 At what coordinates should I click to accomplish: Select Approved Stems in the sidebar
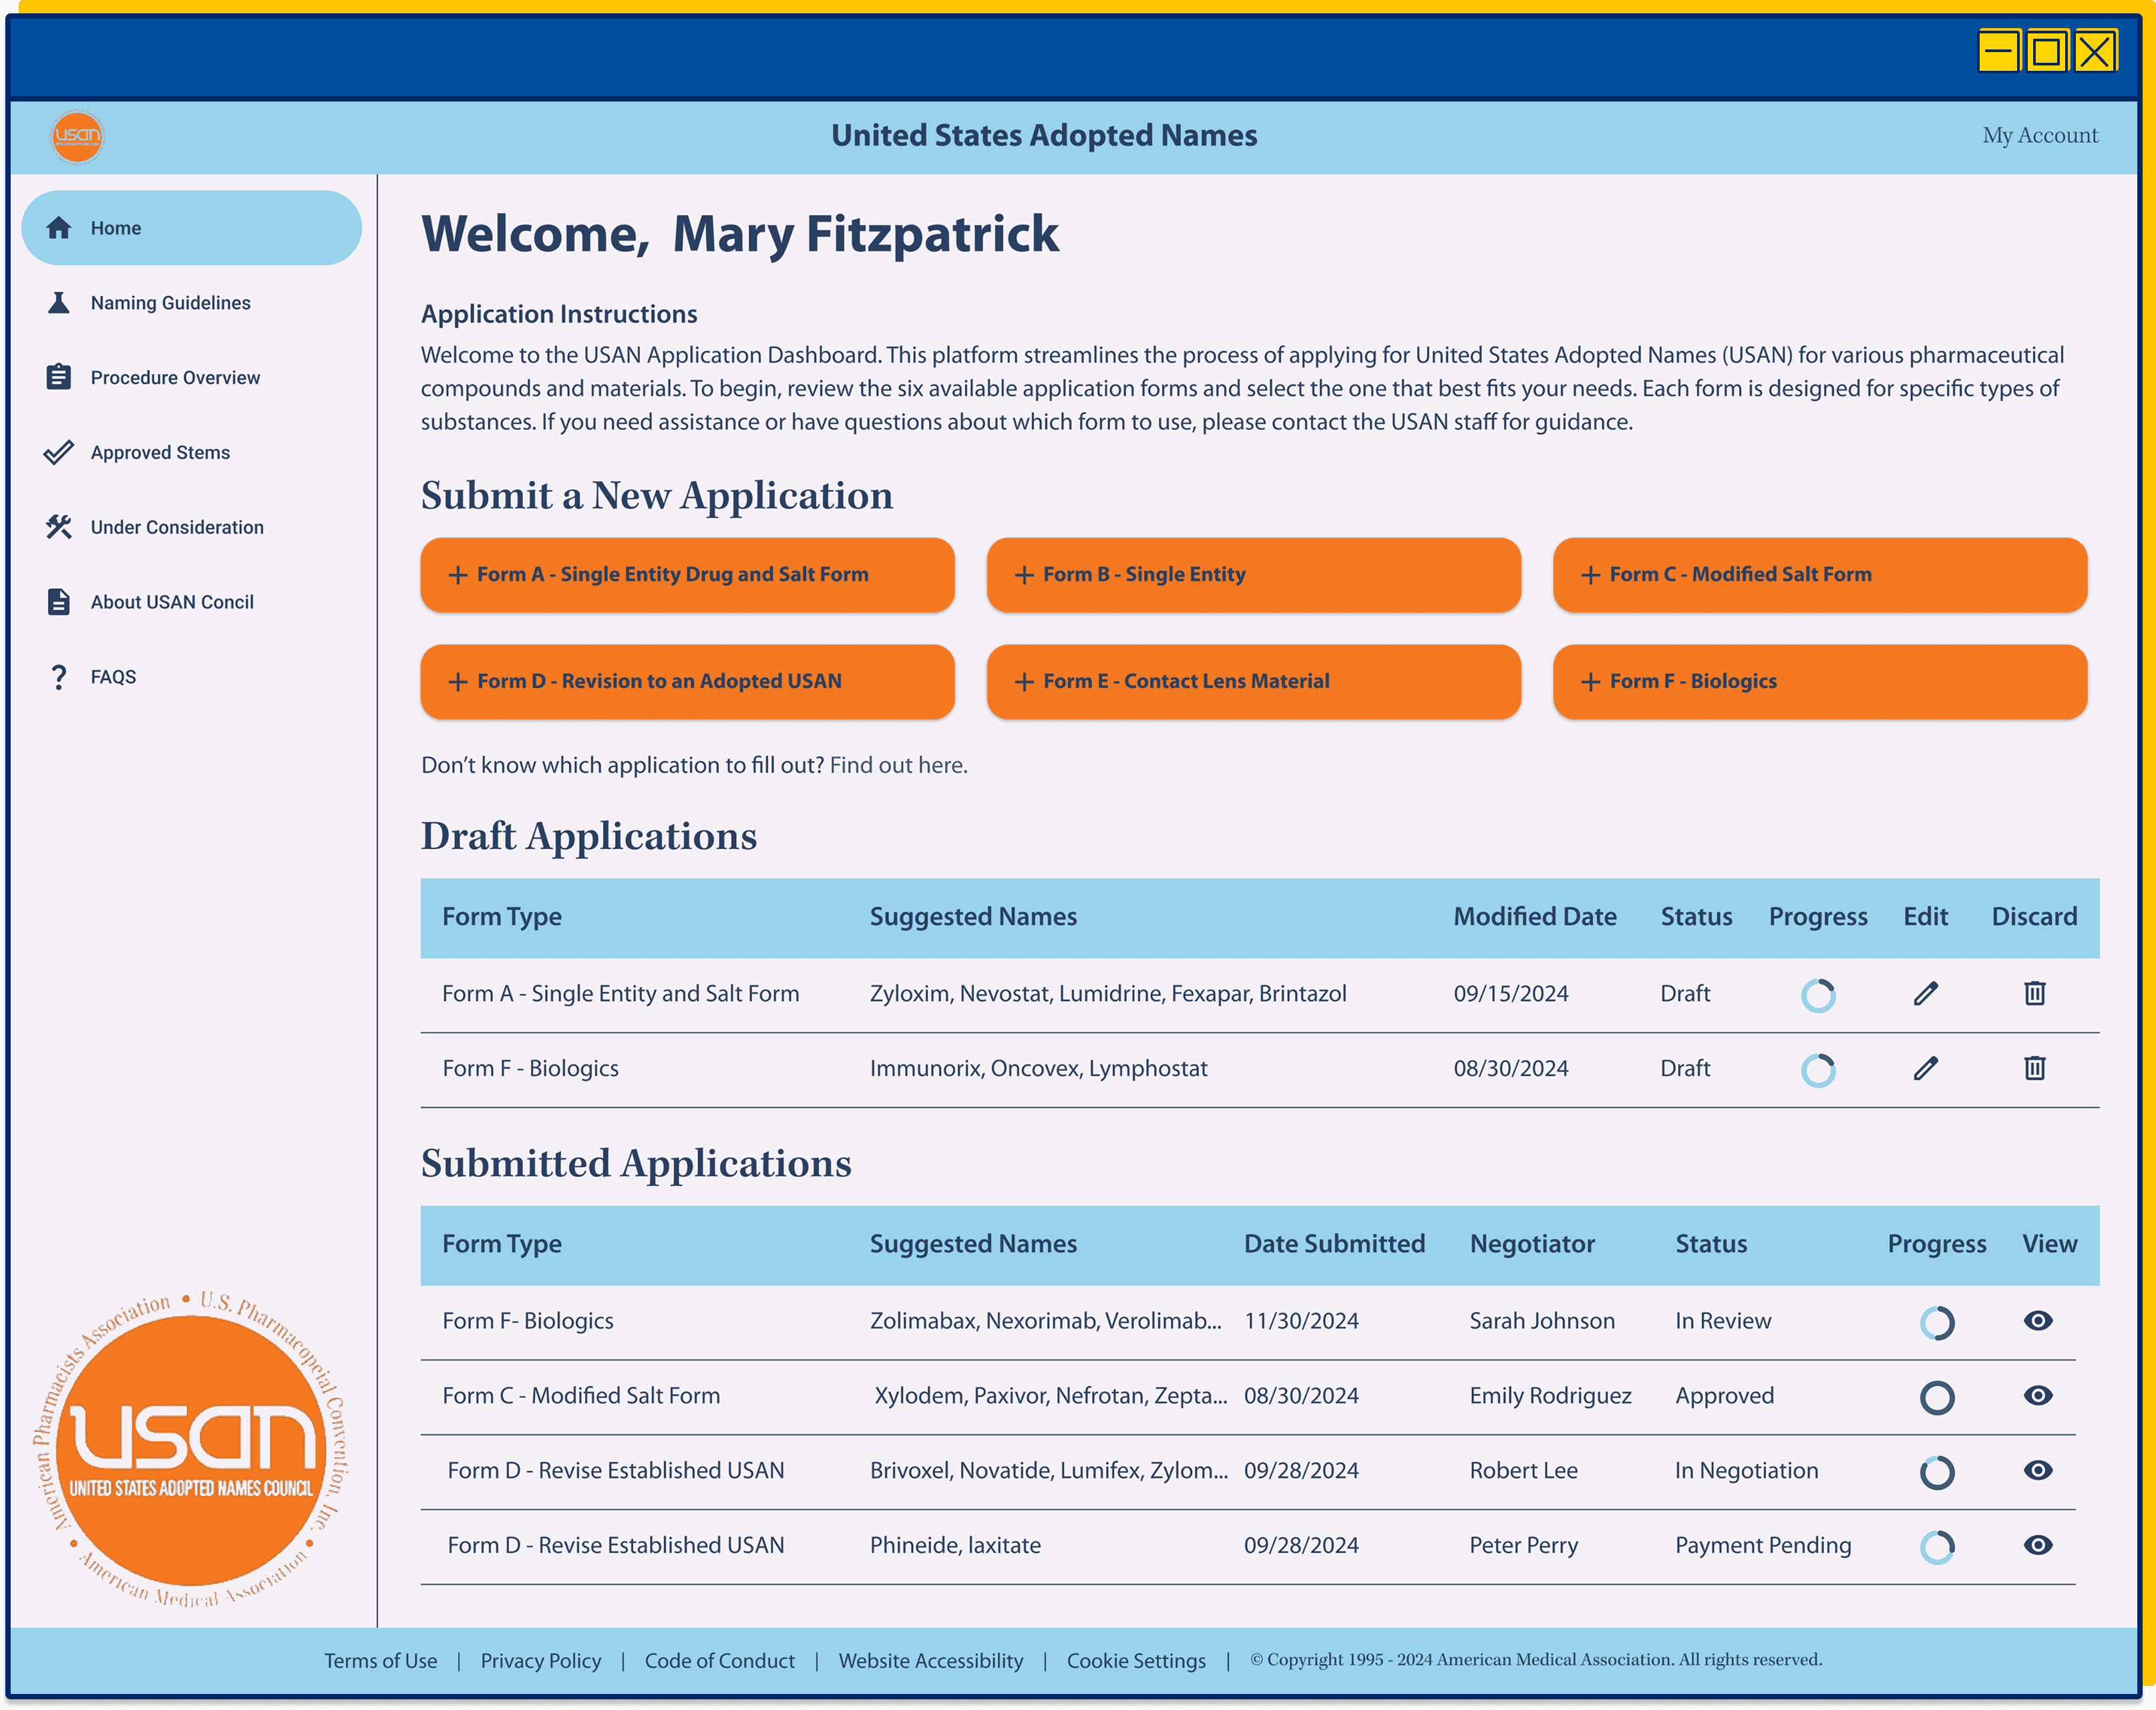(x=191, y=452)
